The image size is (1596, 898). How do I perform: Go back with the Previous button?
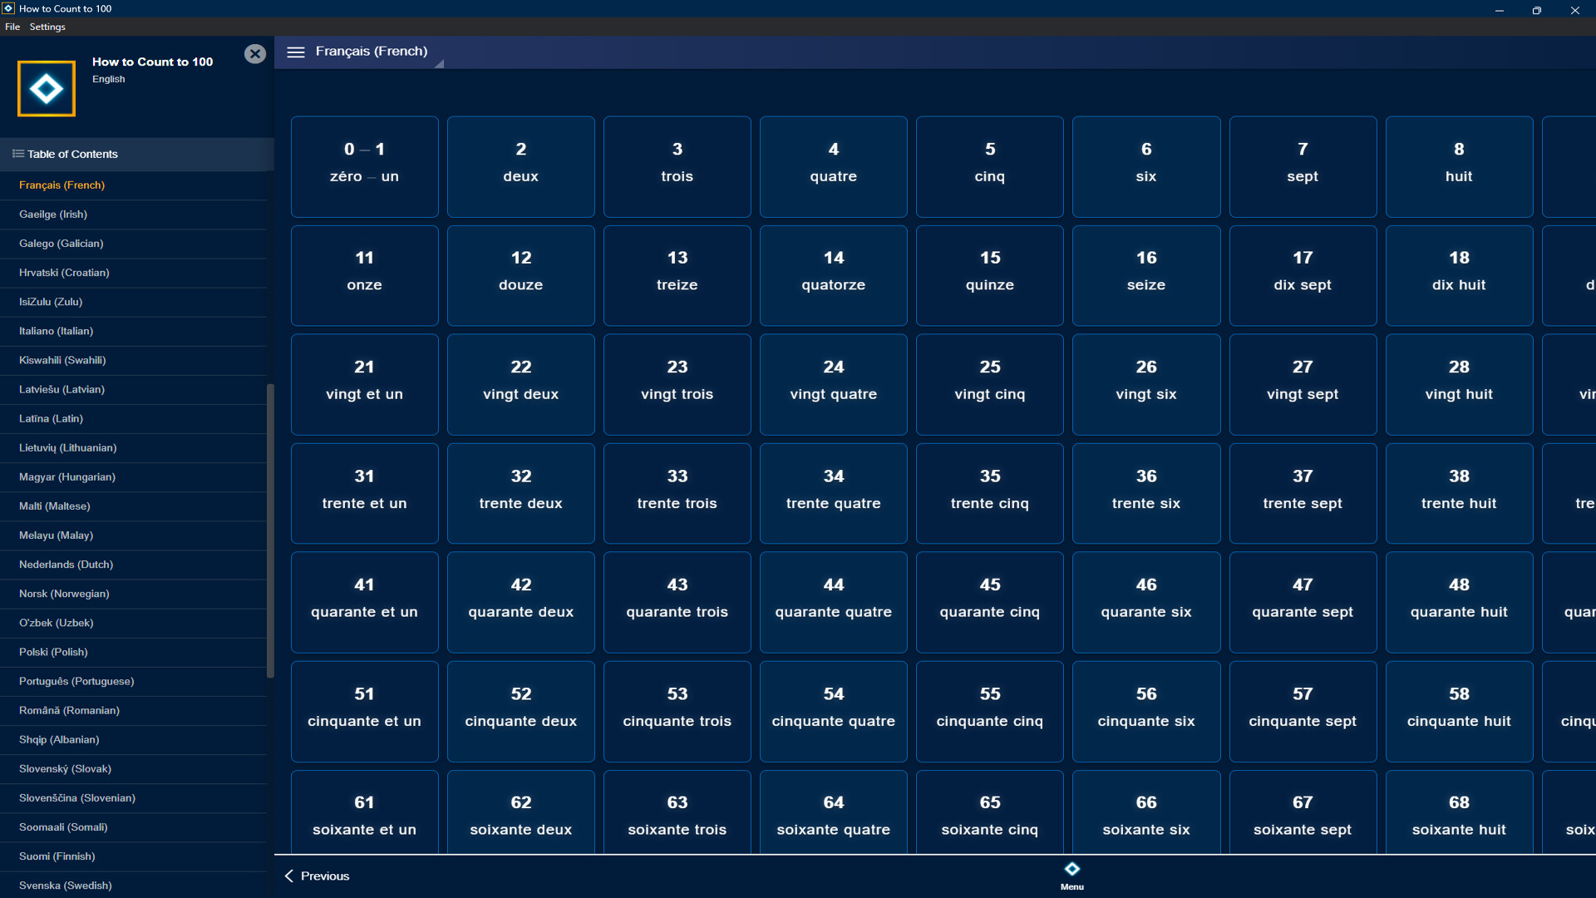click(324, 876)
